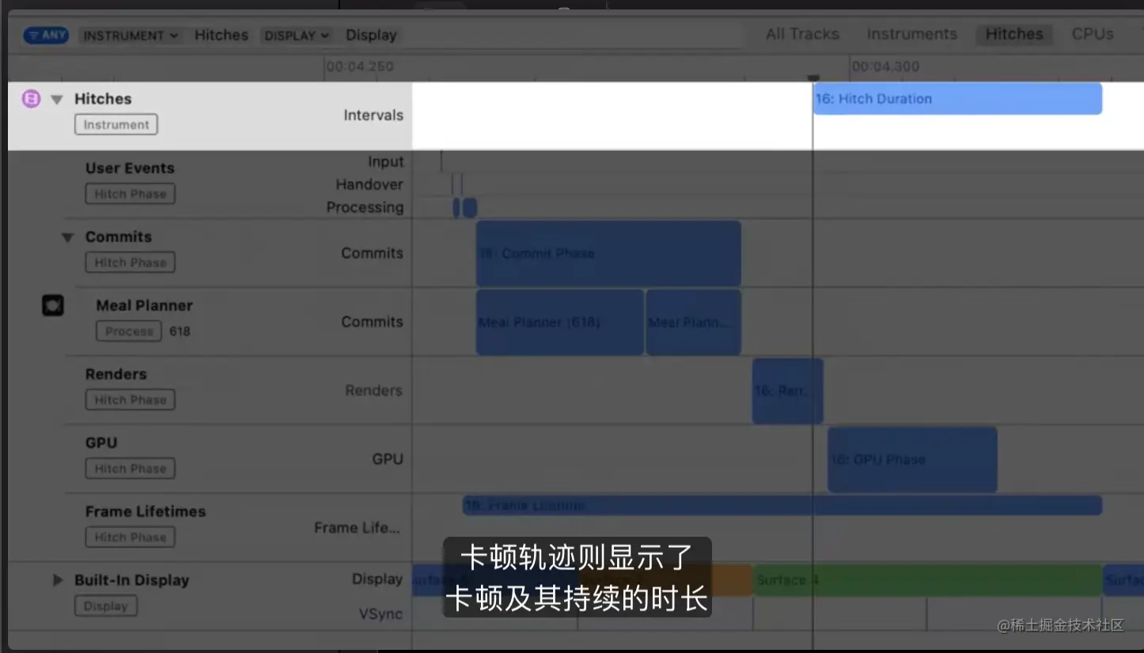Screen dimensions: 1144x653
Task: Collapse the Hitches track disclosure triangle
Action: point(56,99)
